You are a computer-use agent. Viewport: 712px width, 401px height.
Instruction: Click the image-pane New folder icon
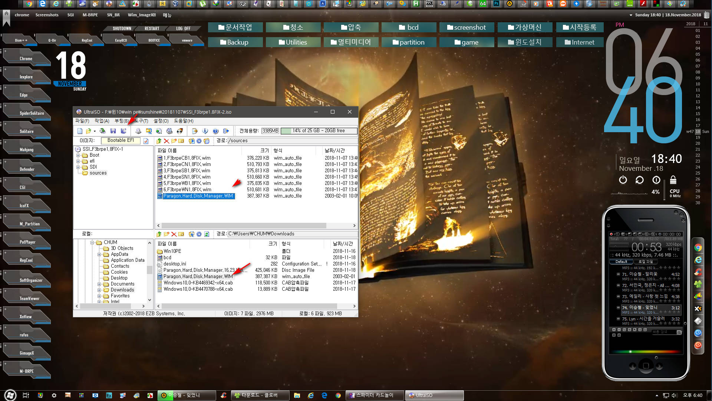tap(174, 141)
